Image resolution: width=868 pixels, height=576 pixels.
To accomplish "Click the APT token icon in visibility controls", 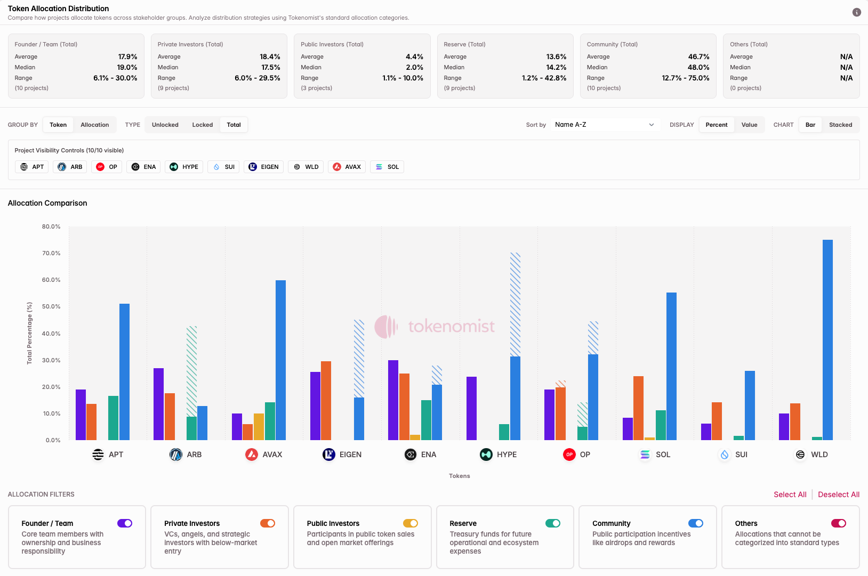I will (x=23, y=167).
